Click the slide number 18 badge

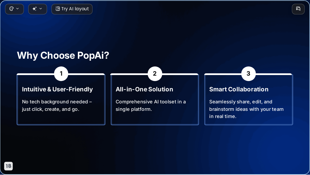(x=9, y=166)
